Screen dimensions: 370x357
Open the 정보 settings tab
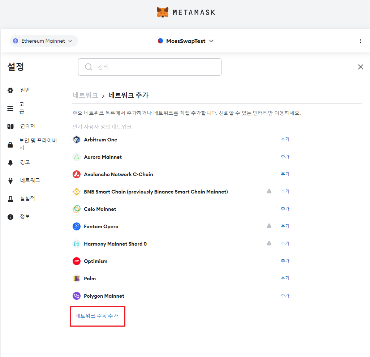pyautogui.click(x=25, y=216)
